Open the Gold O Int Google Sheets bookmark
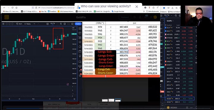 click(x=102, y=12)
